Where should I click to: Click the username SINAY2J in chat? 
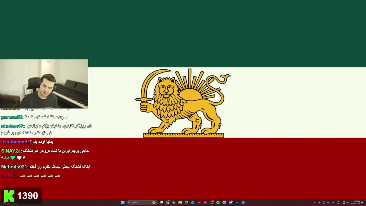(11, 151)
